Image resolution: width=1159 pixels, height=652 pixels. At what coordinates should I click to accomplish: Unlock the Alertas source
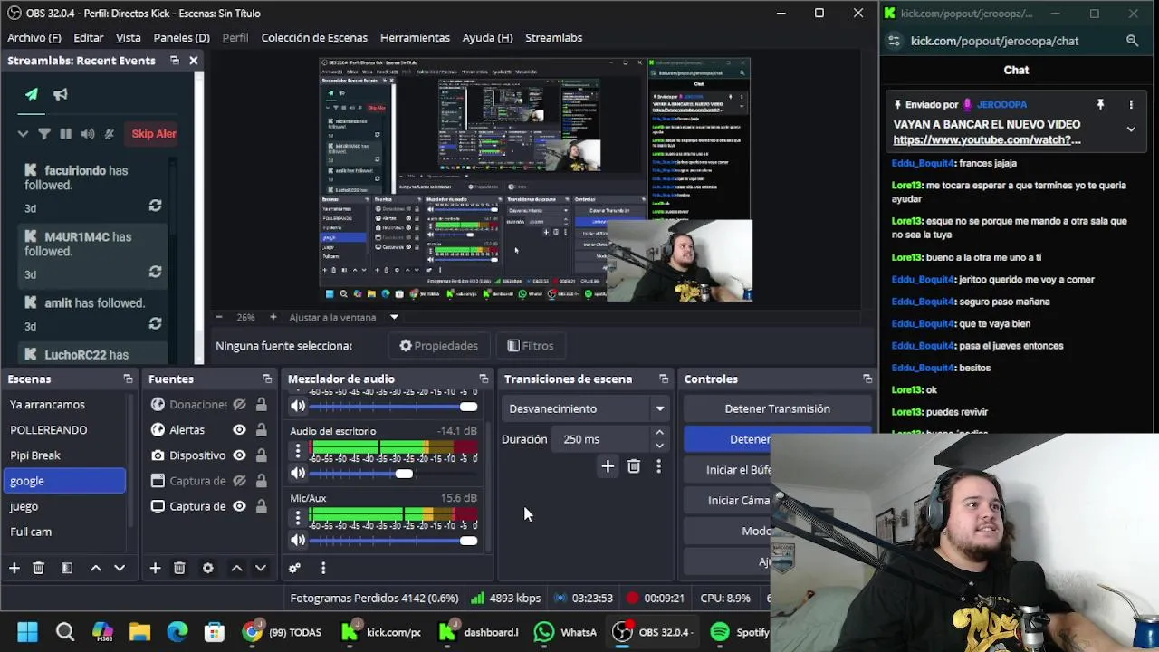click(x=261, y=430)
